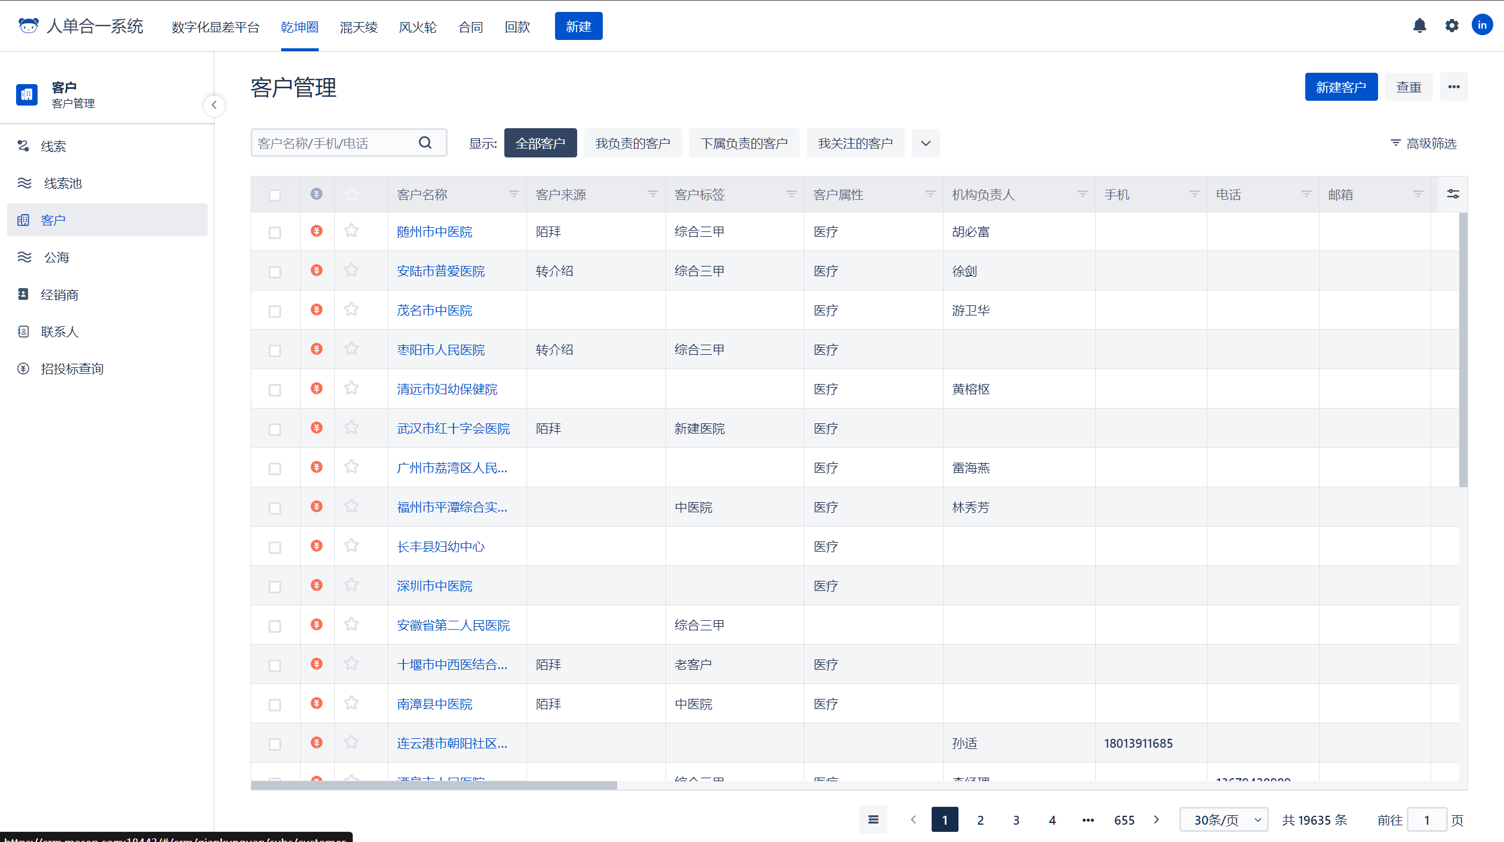Star the 南漳县中医院 row

352,703
